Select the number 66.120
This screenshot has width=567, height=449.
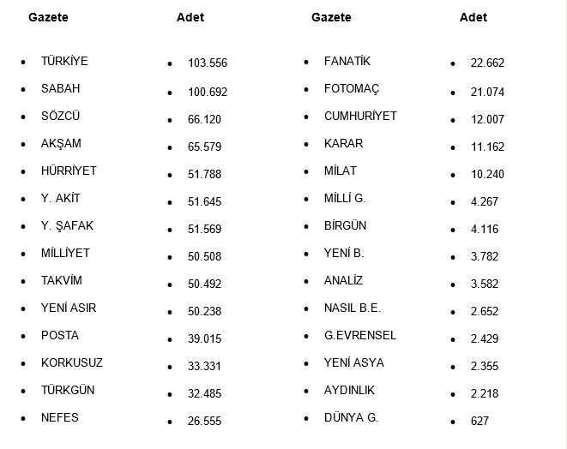tap(204, 119)
